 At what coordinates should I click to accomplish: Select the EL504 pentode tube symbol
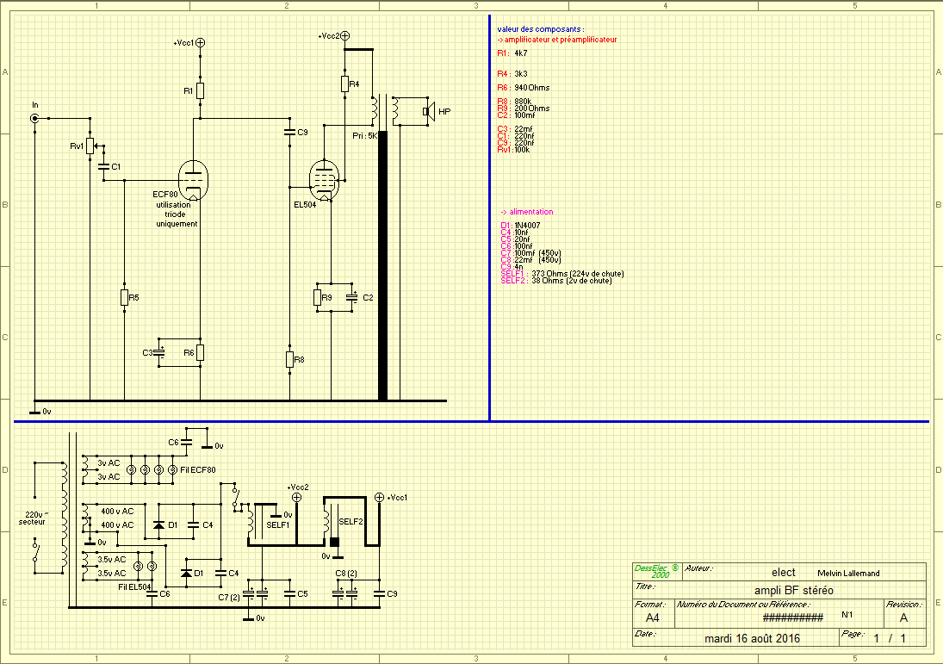point(324,180)
